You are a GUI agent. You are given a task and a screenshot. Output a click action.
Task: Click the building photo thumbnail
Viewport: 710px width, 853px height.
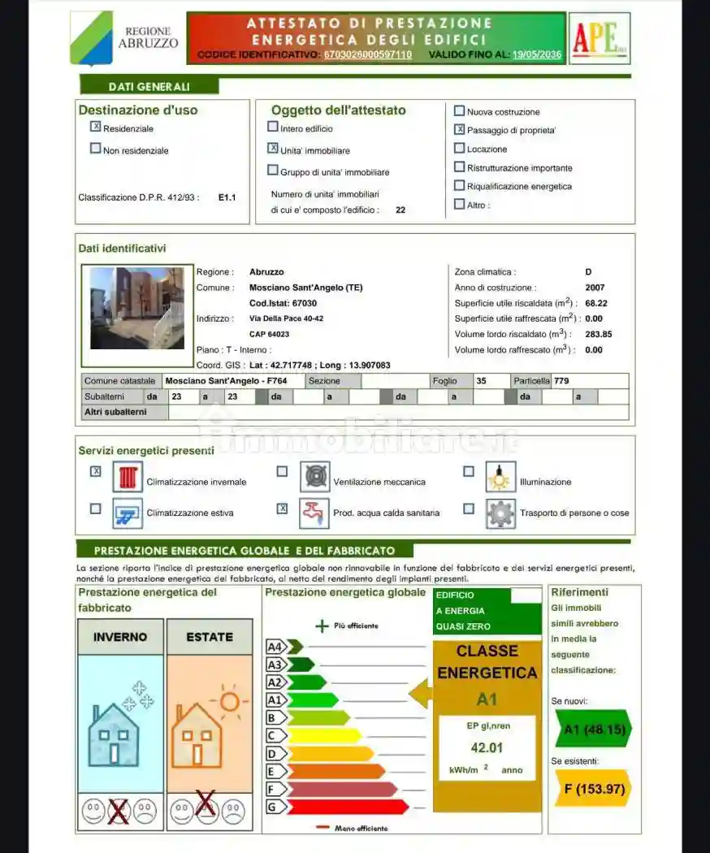(x=137, y=308)
